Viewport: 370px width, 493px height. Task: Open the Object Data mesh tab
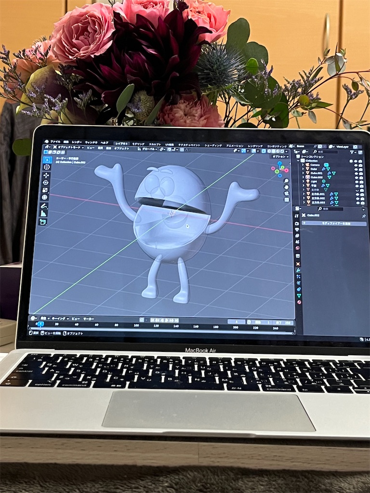pos(299,296)
